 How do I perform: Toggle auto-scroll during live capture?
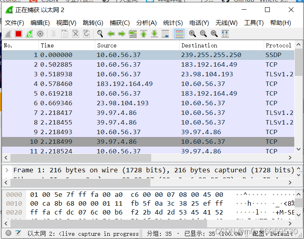point(165,34)
